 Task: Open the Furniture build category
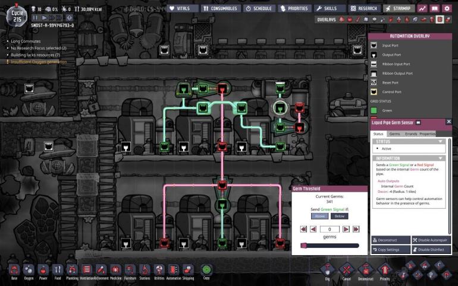(x=130, y=271)
